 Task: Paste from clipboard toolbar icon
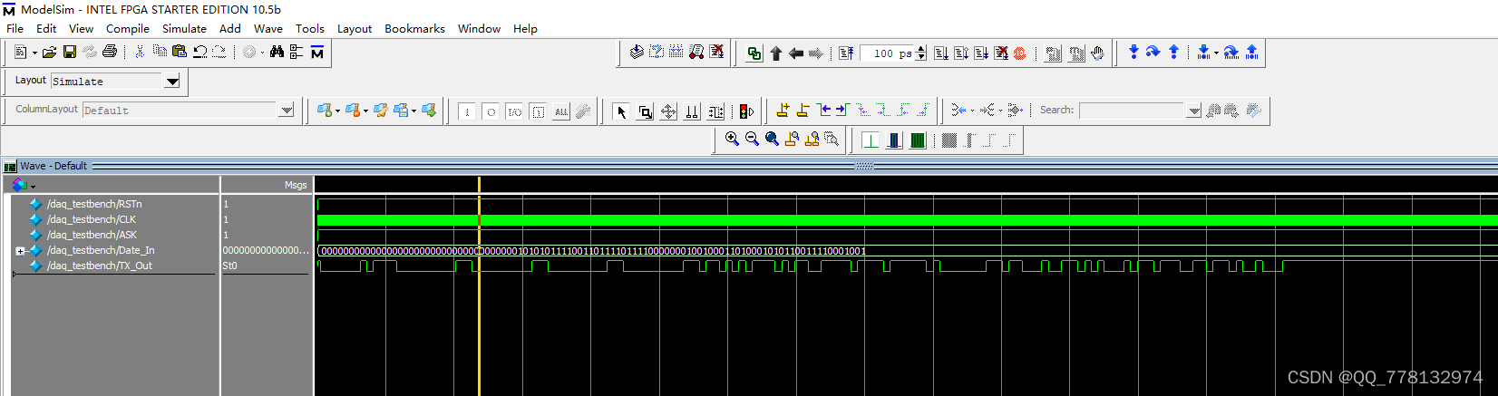click(180, 53)
